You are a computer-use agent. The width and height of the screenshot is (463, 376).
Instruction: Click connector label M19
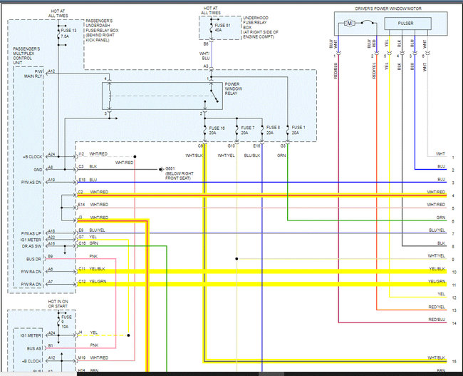click(x=82, y=357)
